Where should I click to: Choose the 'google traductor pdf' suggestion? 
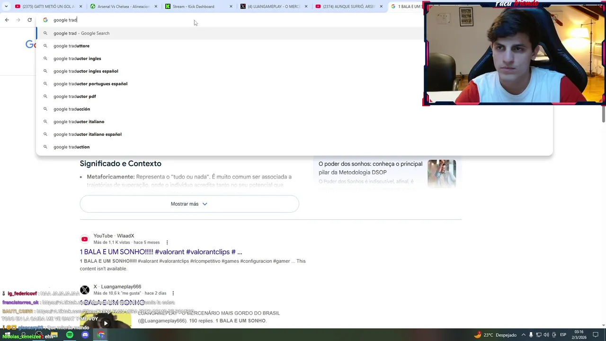point(230,96)
